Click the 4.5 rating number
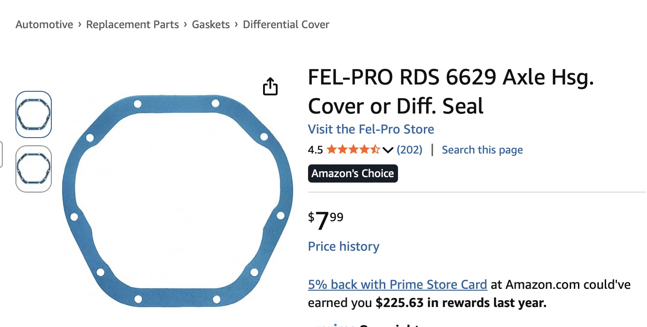The height and width of the screenshot is (327, 647). coord(315,150)
